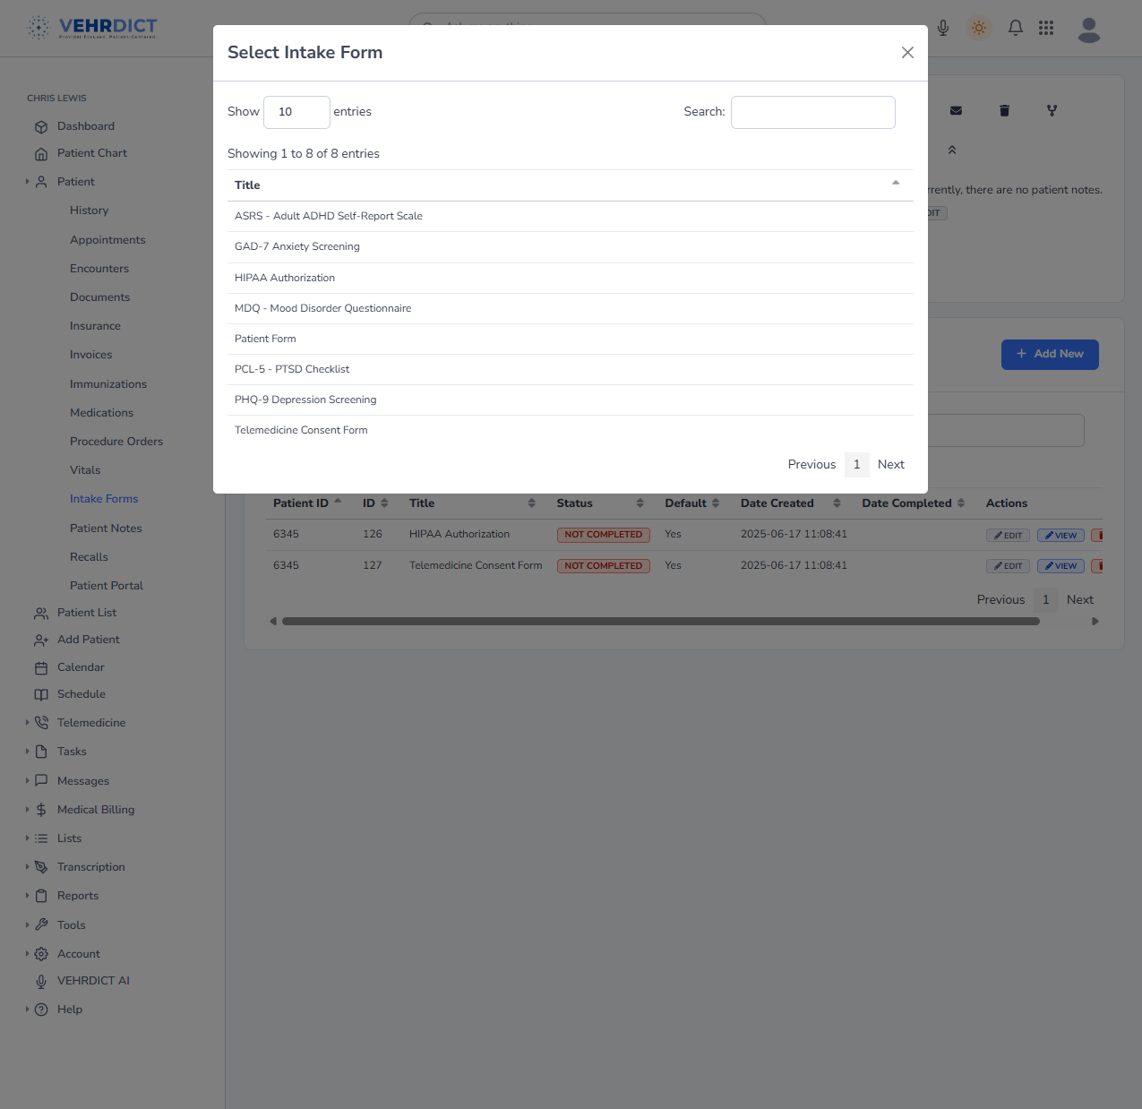
Task: Click the microphone icon in top bar
Action: [x=943, y=28]
